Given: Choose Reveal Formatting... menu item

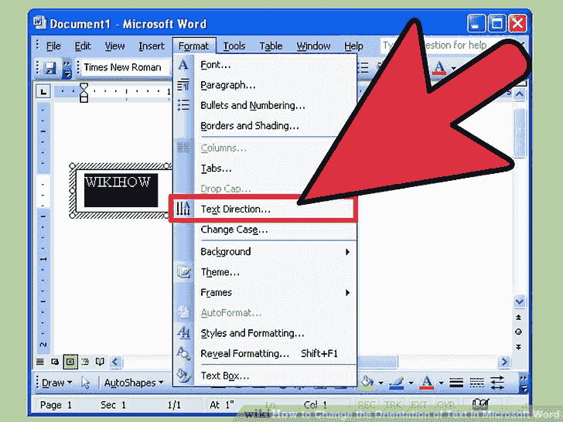Looking at the screenshot, I should (265, 354).
